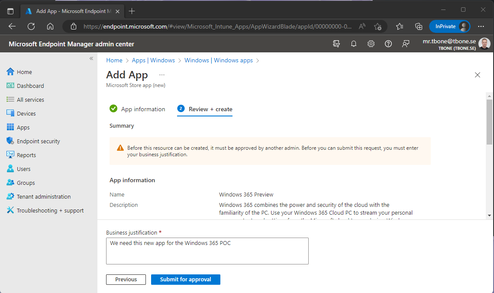View the Reports section
Viewport: 494px width, 293px height.
26,155
